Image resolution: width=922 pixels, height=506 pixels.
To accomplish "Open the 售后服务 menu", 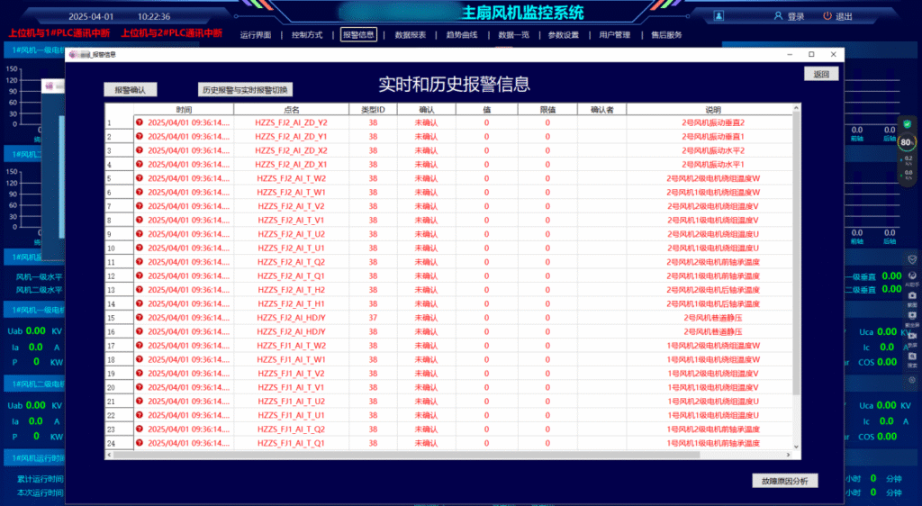I will (x=666, y=35).
